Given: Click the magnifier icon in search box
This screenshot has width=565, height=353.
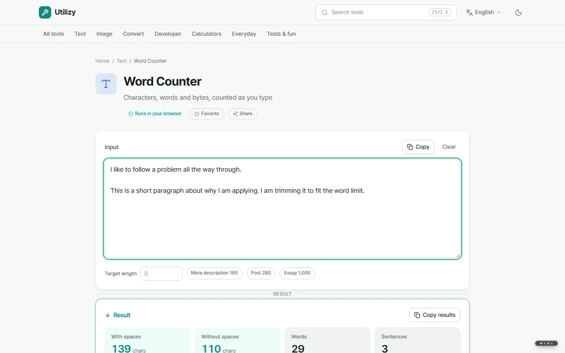Looking at the screenshot, I should (x=324, y=12).
